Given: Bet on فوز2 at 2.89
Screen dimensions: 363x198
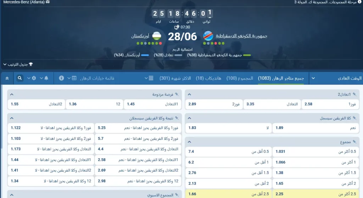Looking at the screenshot, I should pos(214,104).
